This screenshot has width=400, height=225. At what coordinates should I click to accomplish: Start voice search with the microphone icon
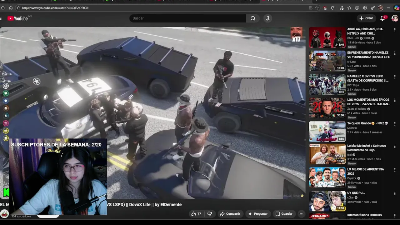[x=267, y=18]
